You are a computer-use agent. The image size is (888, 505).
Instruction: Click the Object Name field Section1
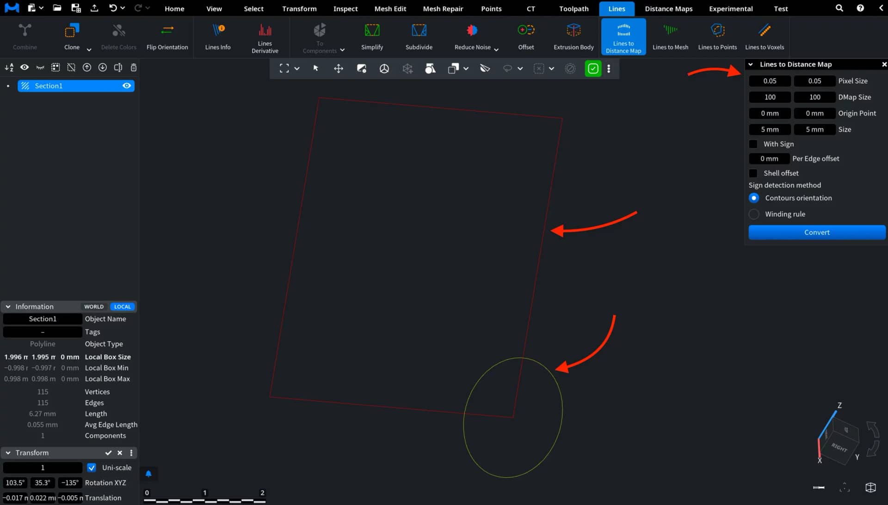point(43,319)
